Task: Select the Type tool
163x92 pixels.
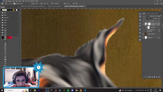Action: pos(5,50)
